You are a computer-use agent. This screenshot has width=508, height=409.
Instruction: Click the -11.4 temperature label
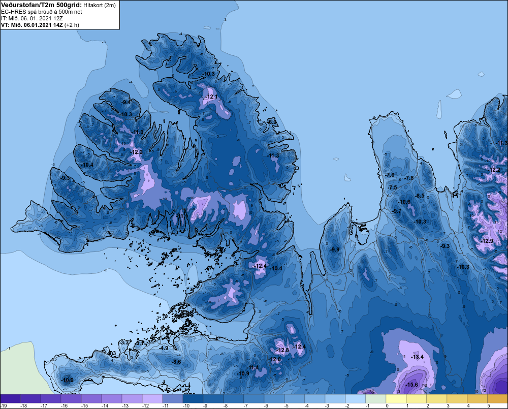coord(253,367)
